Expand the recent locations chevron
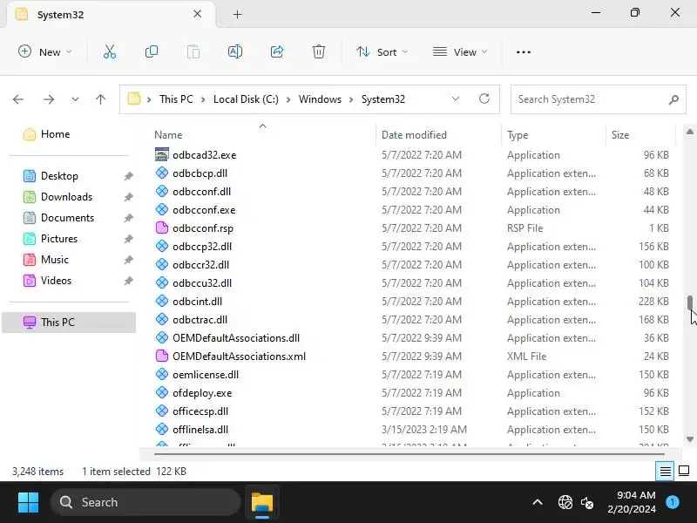This screenshot has width=697, height=523. pos(75,99)
